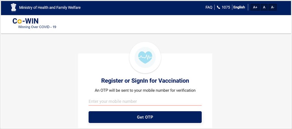Click the Winning Over COVID - 19 tagline
292x129 pixels.
[37, 27]
